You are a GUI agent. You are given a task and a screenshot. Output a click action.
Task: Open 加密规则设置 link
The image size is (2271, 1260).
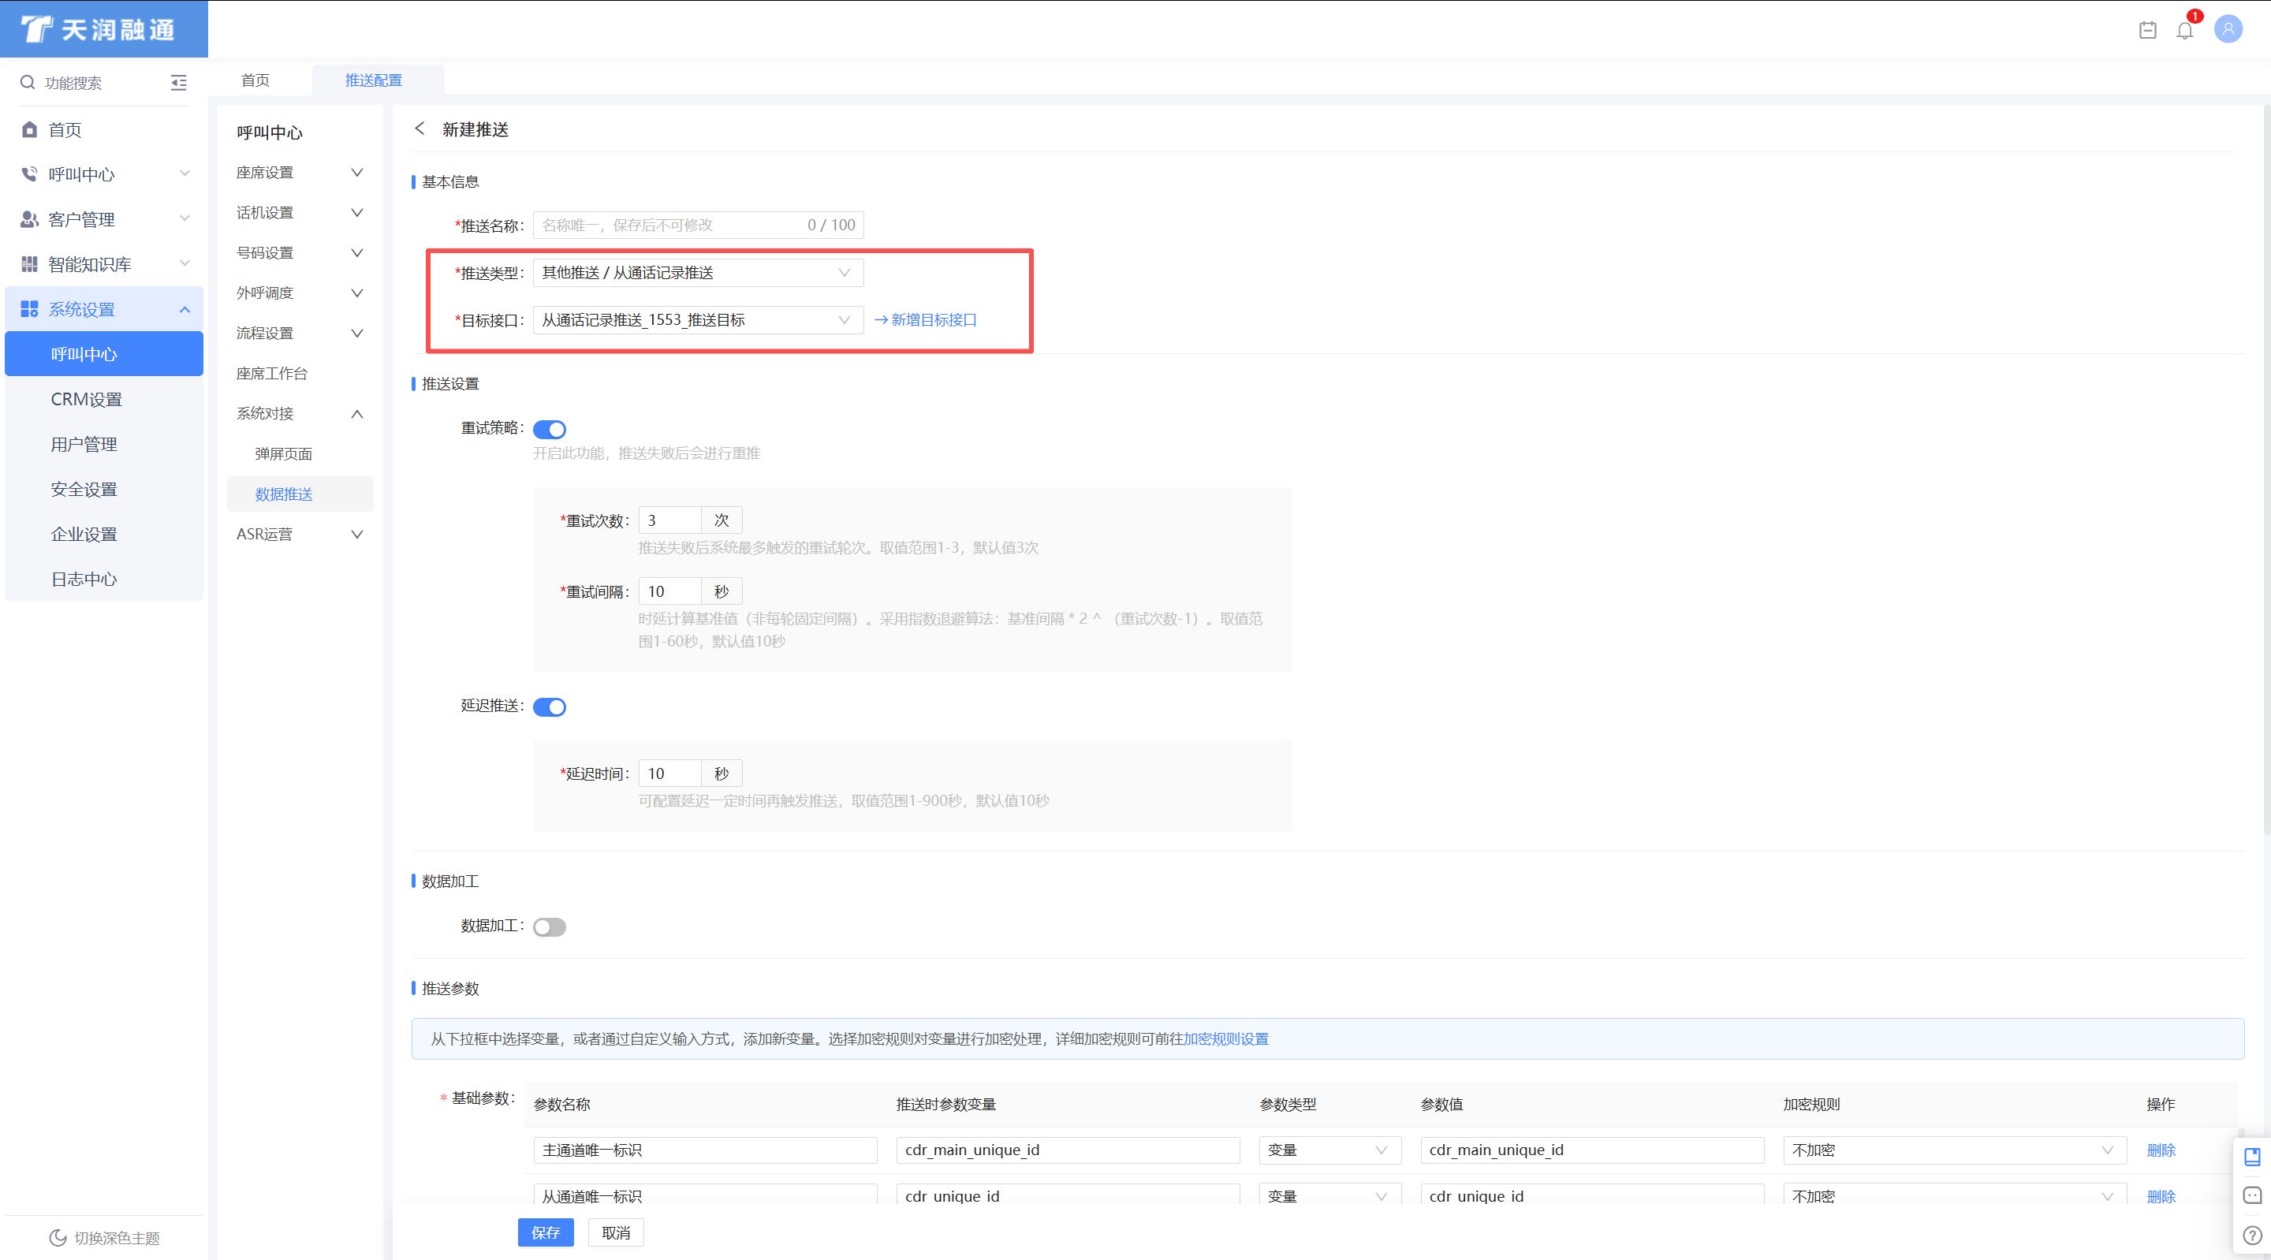1225,1038
